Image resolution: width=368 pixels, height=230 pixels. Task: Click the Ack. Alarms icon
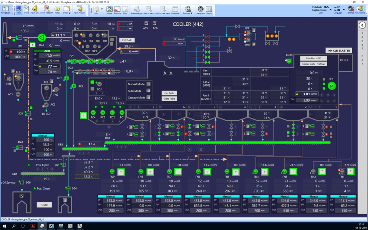point(360,10)
